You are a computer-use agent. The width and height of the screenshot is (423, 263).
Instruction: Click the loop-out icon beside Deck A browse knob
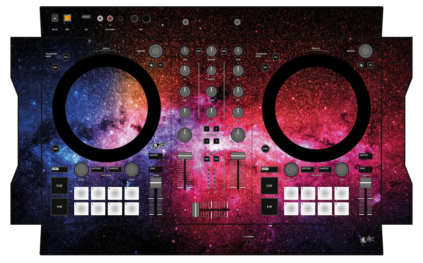[x=160, y=65]
